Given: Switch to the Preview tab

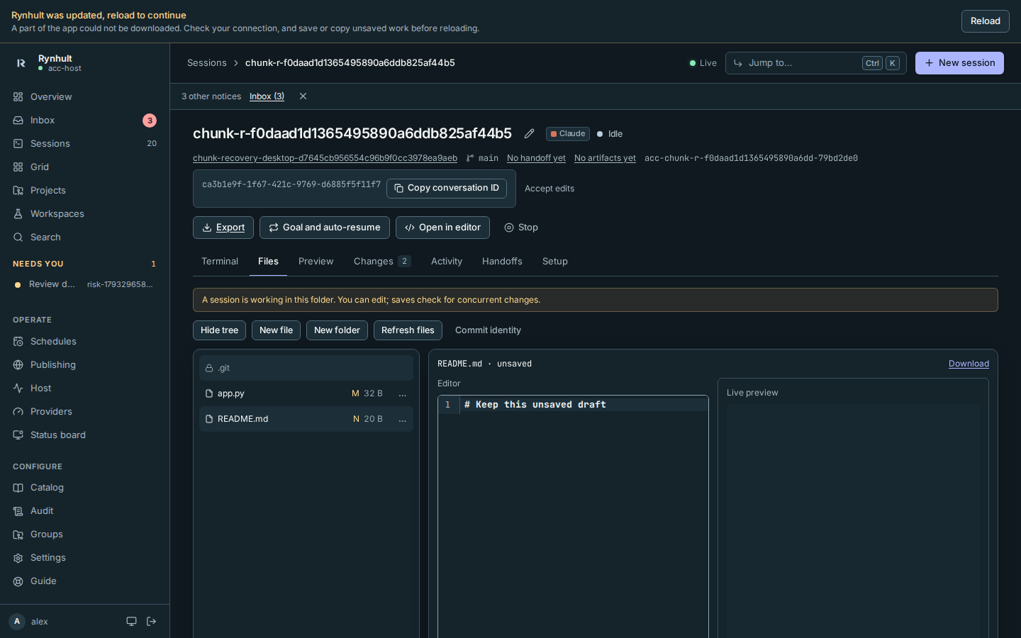Looking at the screenshot, I should point(316,262).
